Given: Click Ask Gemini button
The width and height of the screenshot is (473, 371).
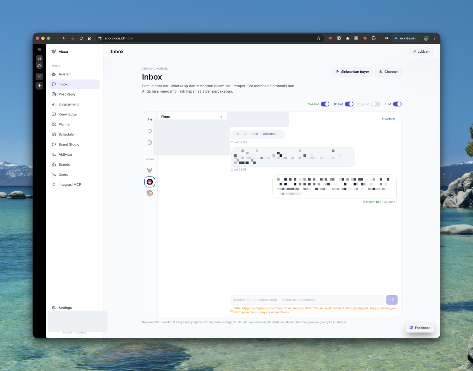Looking at the screenshot, I should click(x=406, y=38).
